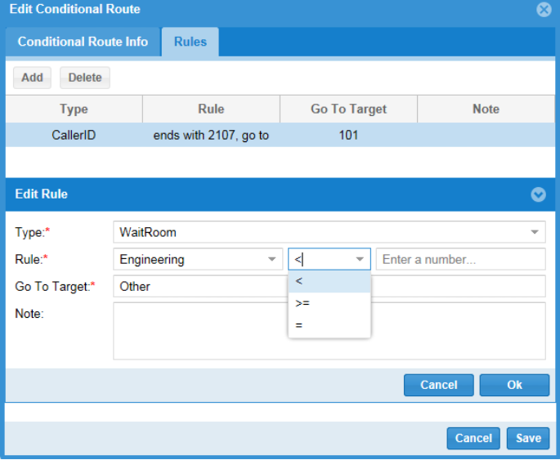This screenshot has height=460, width=560.
Task: Click the Rule column header
Action: pyautogui.click(x=211, y=109)
